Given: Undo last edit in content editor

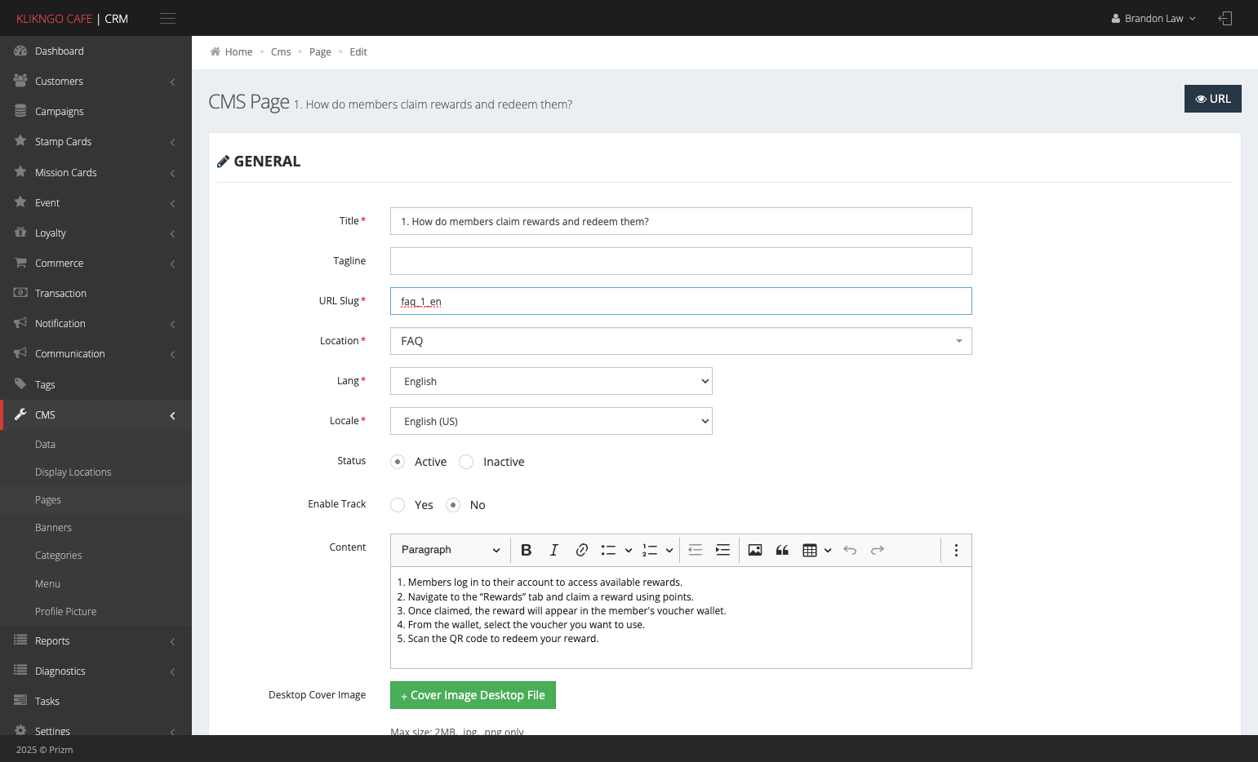Looking at the screenshot, I should (850, 550).
